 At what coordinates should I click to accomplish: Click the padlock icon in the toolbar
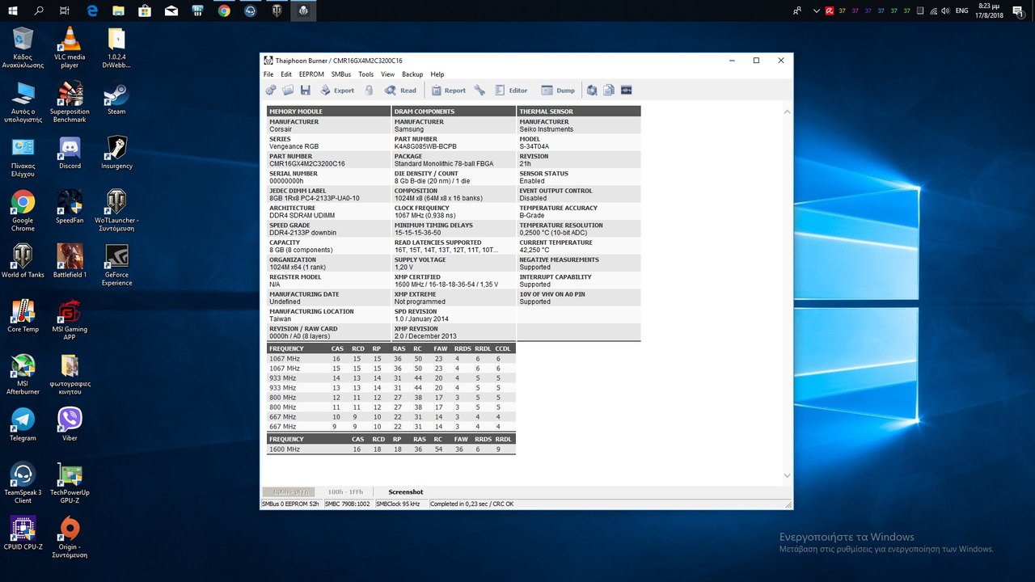pyautogui.click(x=369, y=91)
